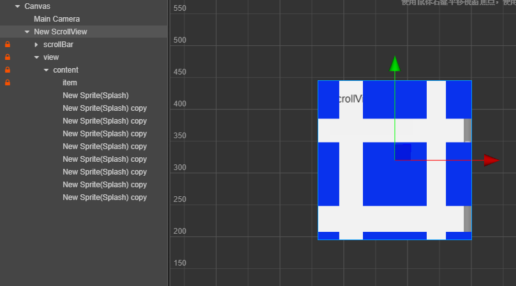Select the view node

51,57
